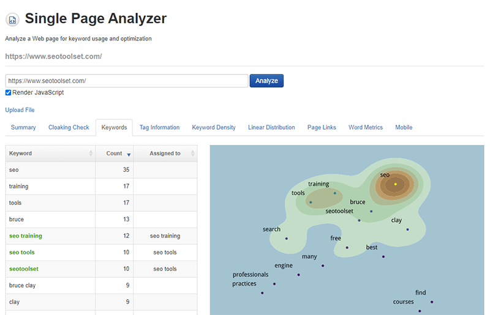Click the Keyword column header
This screenshot has width=490, height=315.
point(50,154)
